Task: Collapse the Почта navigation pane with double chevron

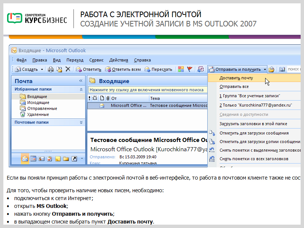Action: [81, 81]
